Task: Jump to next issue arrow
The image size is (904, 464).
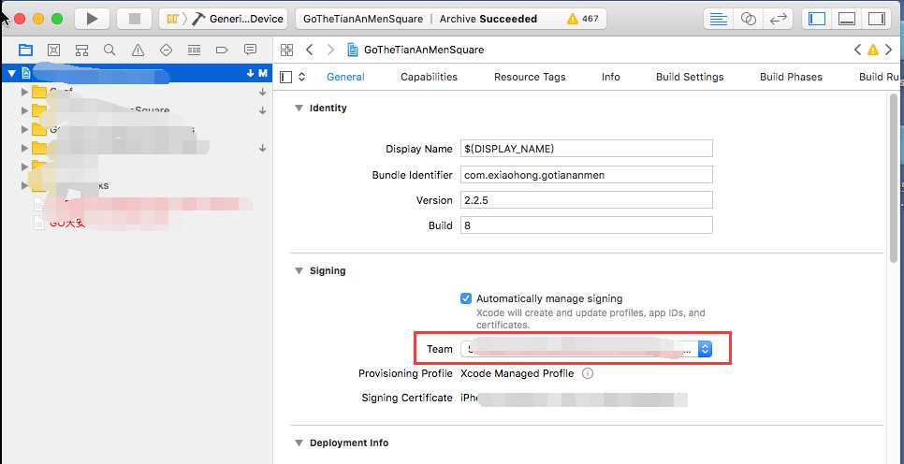Action: click(888, 50)
